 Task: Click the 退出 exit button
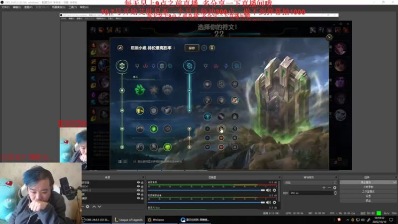pos(368,201)
